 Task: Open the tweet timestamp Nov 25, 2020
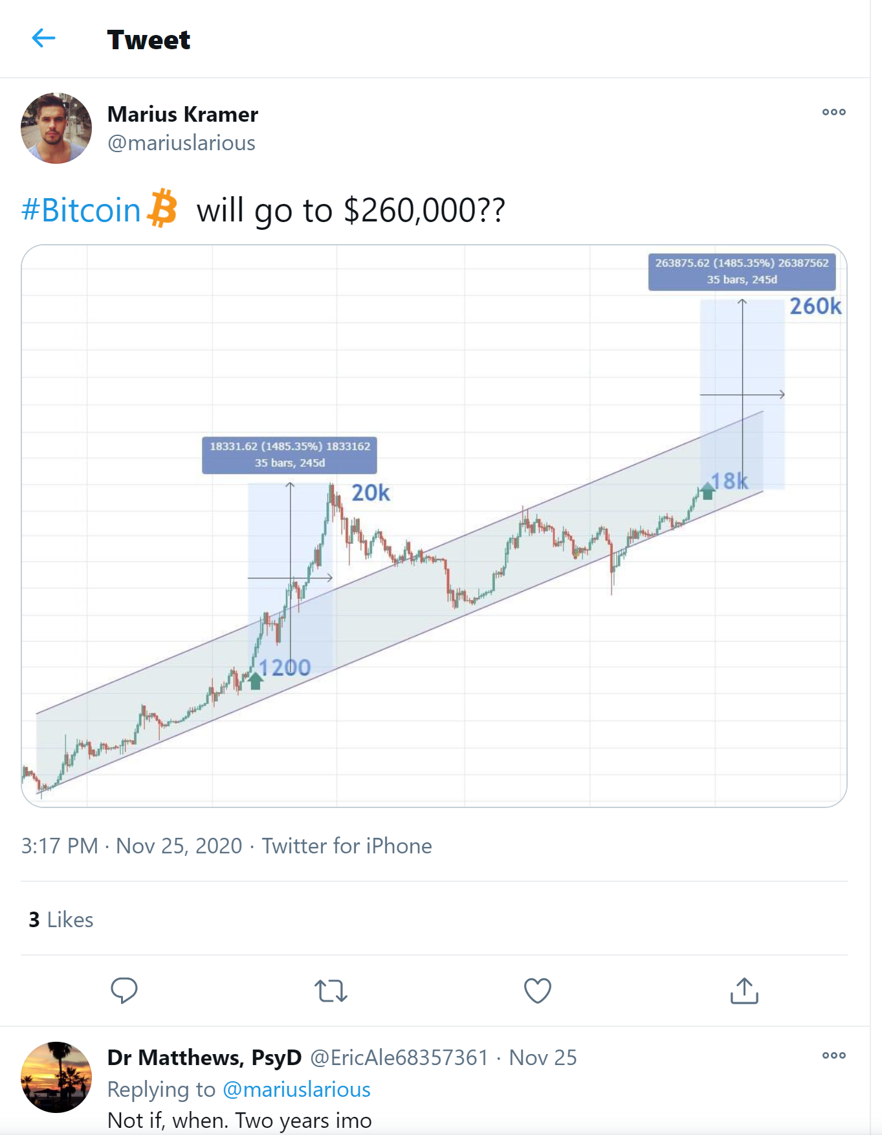(131, 846)
